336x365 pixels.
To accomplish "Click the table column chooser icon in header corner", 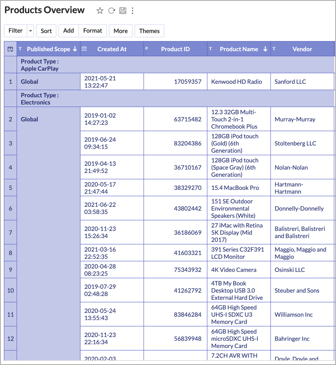I will pyautogui.click(x=10, y=49).
